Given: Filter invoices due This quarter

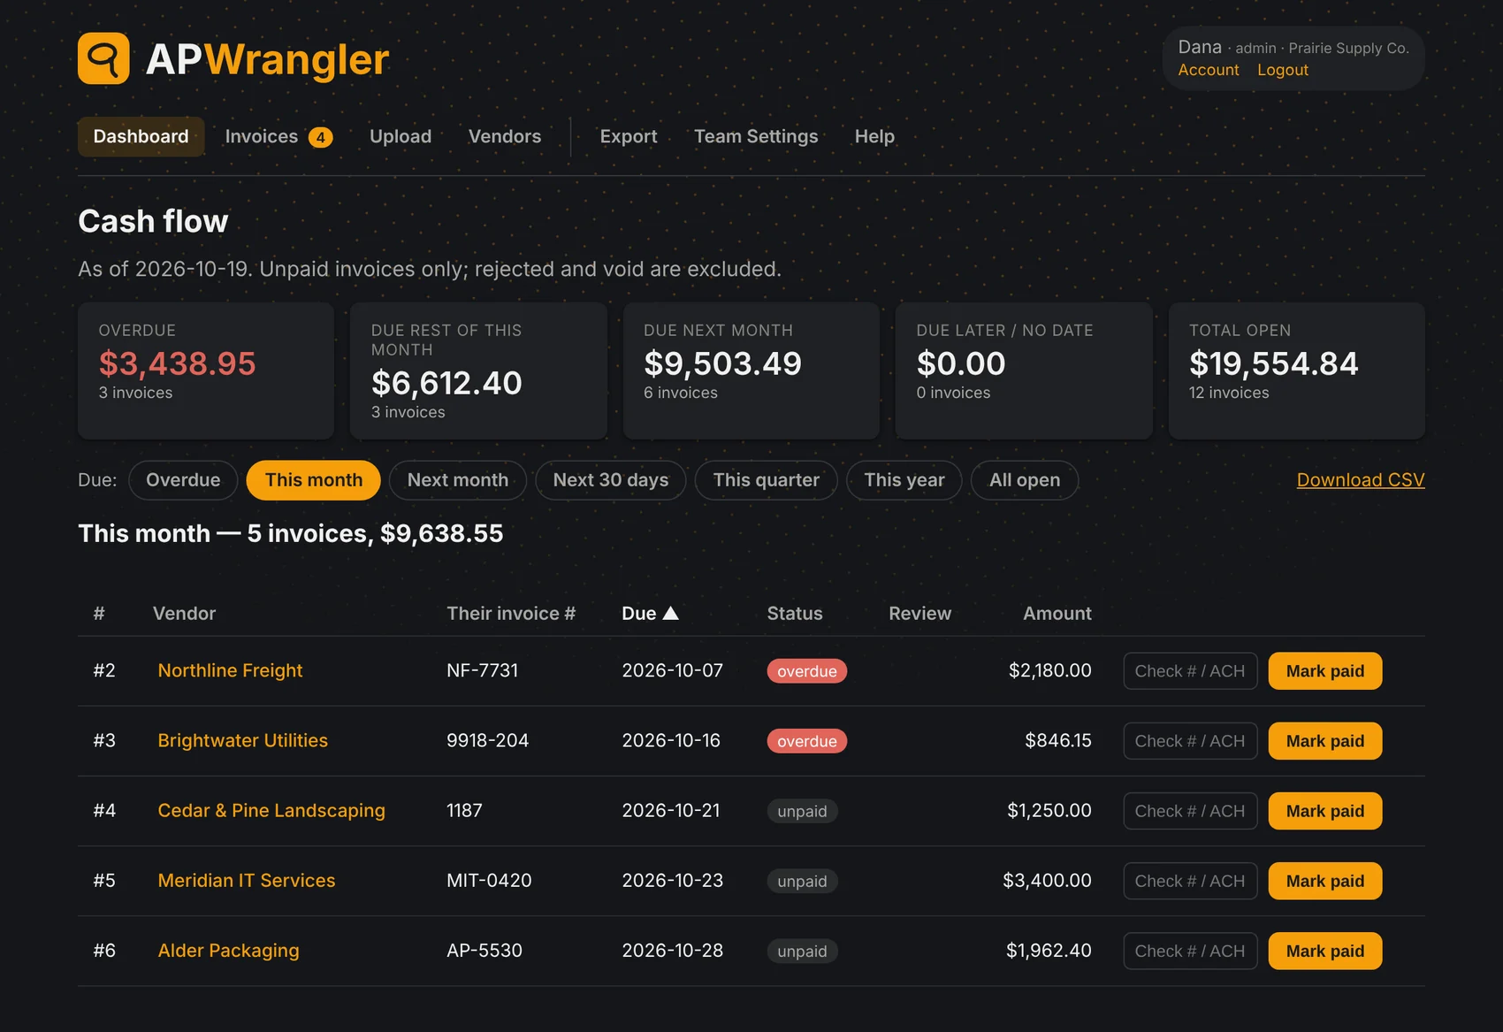Looking at the screenshot, I should (767, 480).
